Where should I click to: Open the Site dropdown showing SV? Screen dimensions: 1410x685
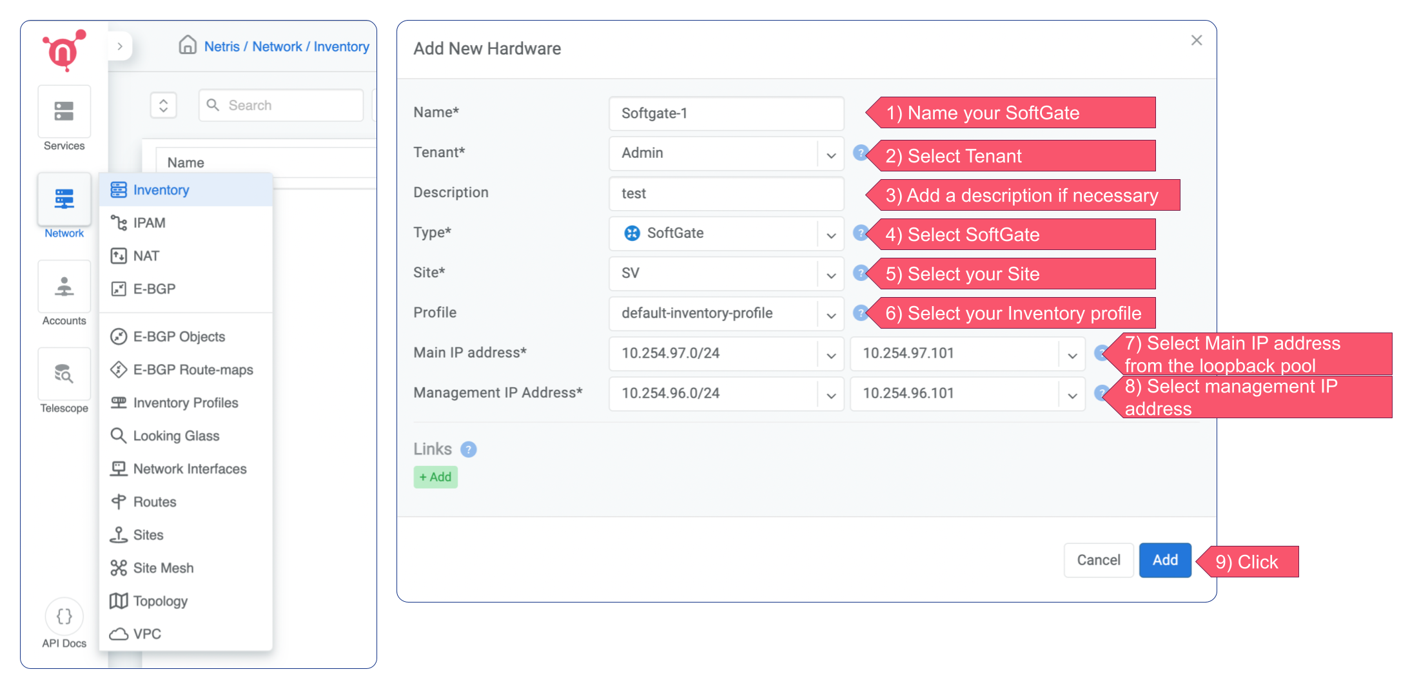tap(726, 273)
